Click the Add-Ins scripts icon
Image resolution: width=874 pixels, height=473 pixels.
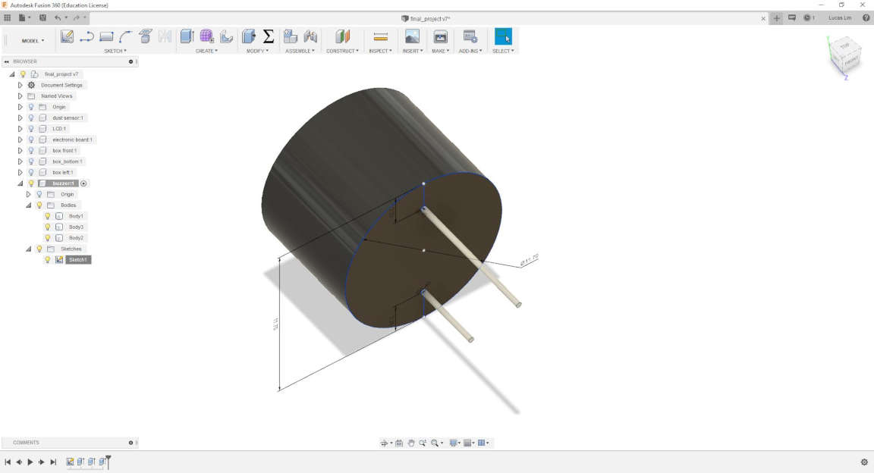tap(470, 37)
